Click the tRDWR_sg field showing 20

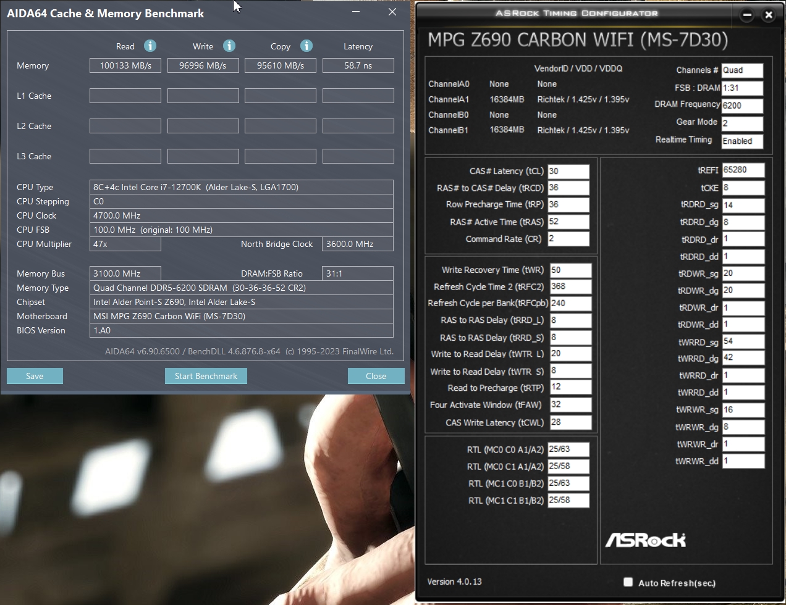(743, 273)
